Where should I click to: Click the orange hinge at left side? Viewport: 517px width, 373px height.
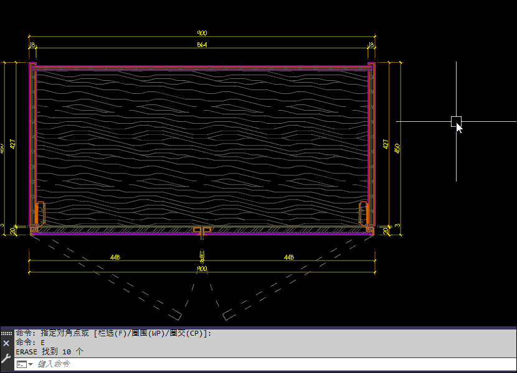40,213
